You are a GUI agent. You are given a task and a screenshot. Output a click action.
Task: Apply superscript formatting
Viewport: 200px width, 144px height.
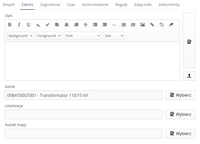47,25
